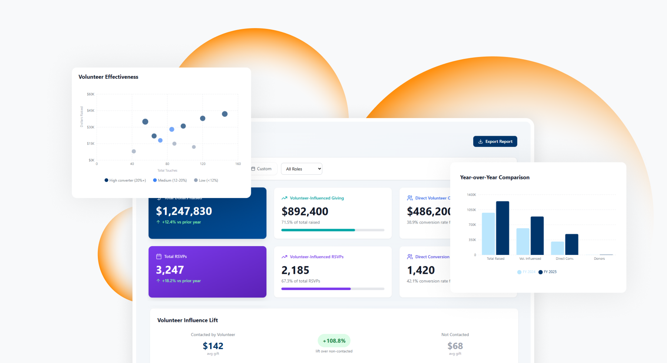Click the Not Contacted label
Screen dimensions: 667x363
[x=455, y=335]
